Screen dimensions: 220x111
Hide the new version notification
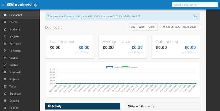195,16
